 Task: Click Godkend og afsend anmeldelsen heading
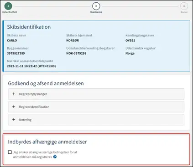point(46,83)
